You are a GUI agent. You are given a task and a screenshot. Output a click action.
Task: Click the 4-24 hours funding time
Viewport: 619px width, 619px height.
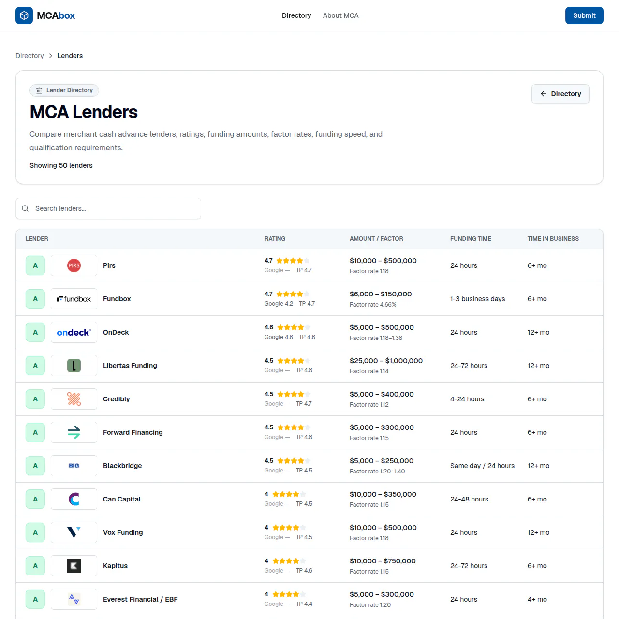[467, 399]
